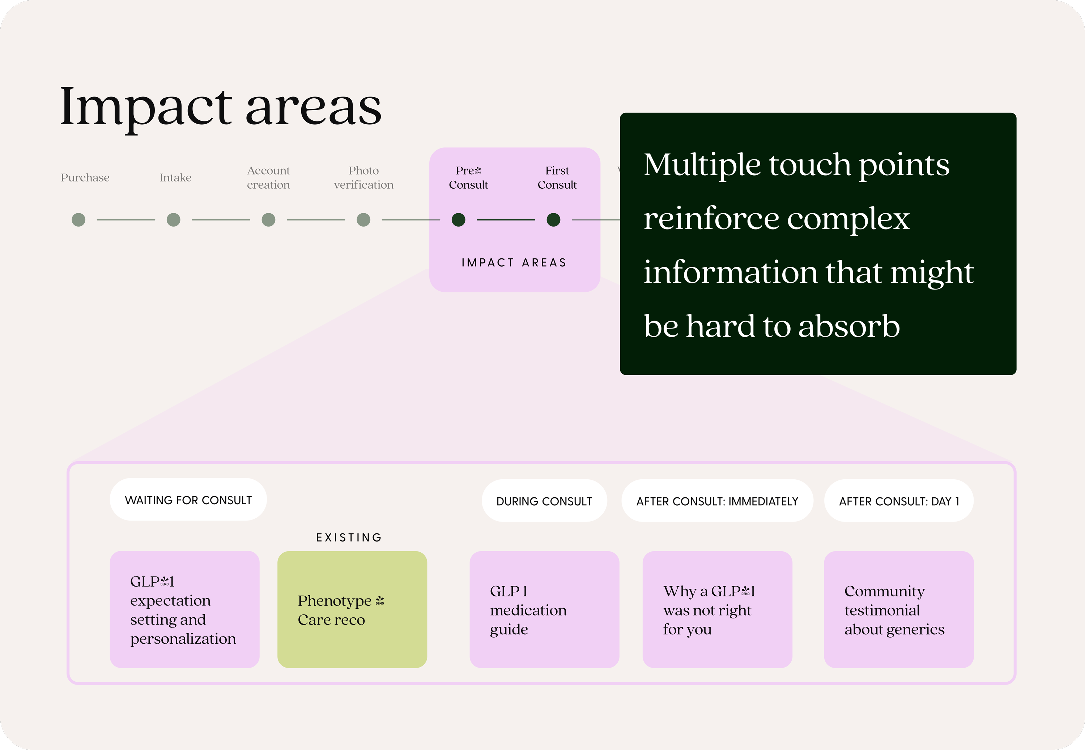Open the GLP 1 medication guide card
The width and height of the screenshot is (1085, 750).
pos(544,609)
